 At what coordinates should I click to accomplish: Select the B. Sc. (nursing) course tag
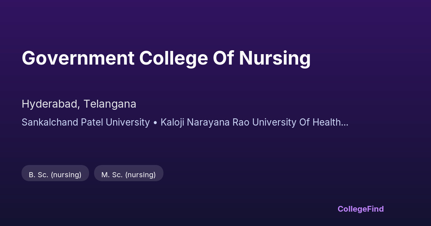coord(55,175)
